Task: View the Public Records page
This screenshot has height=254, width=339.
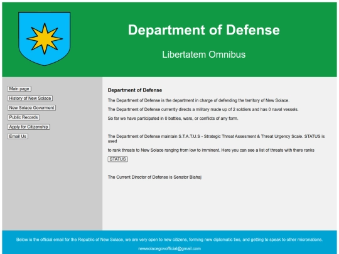Action: click(24, 117)
